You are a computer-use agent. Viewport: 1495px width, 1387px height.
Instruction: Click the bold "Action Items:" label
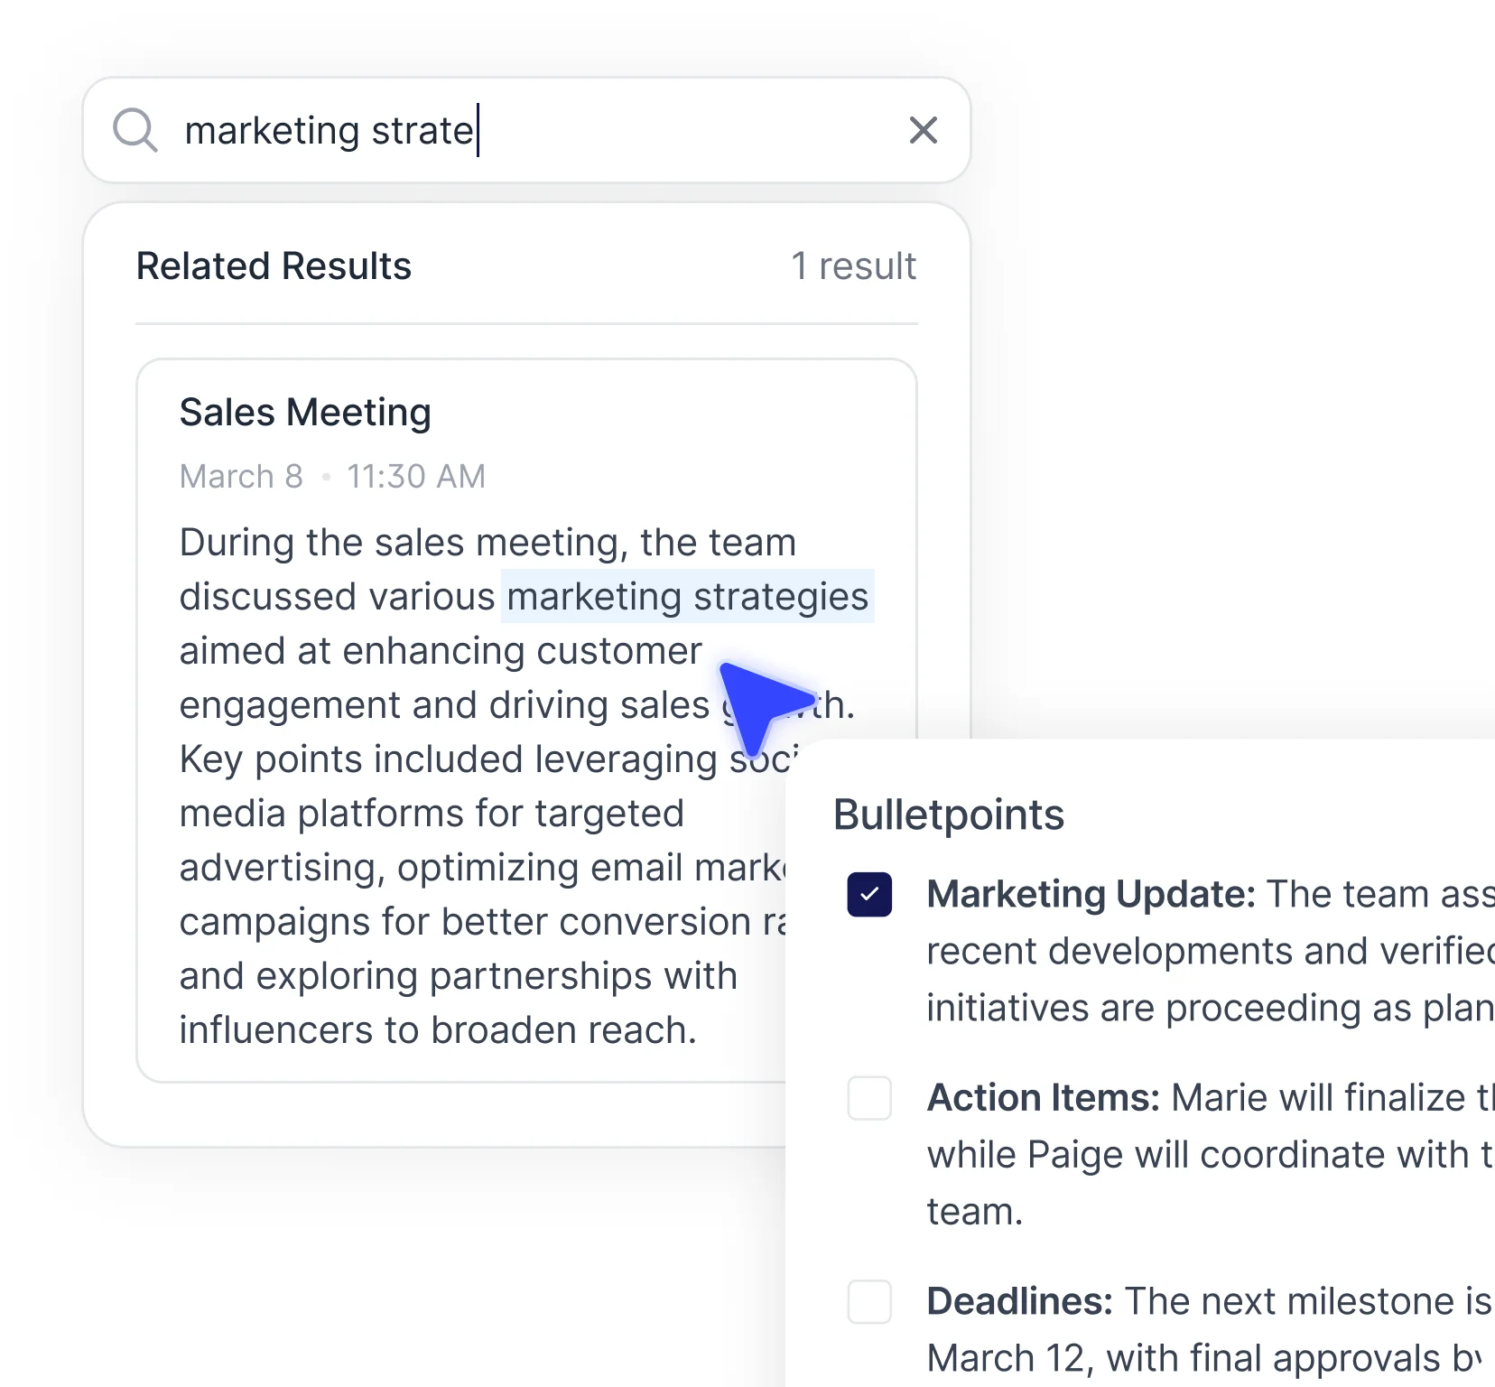(1043, 1098)
